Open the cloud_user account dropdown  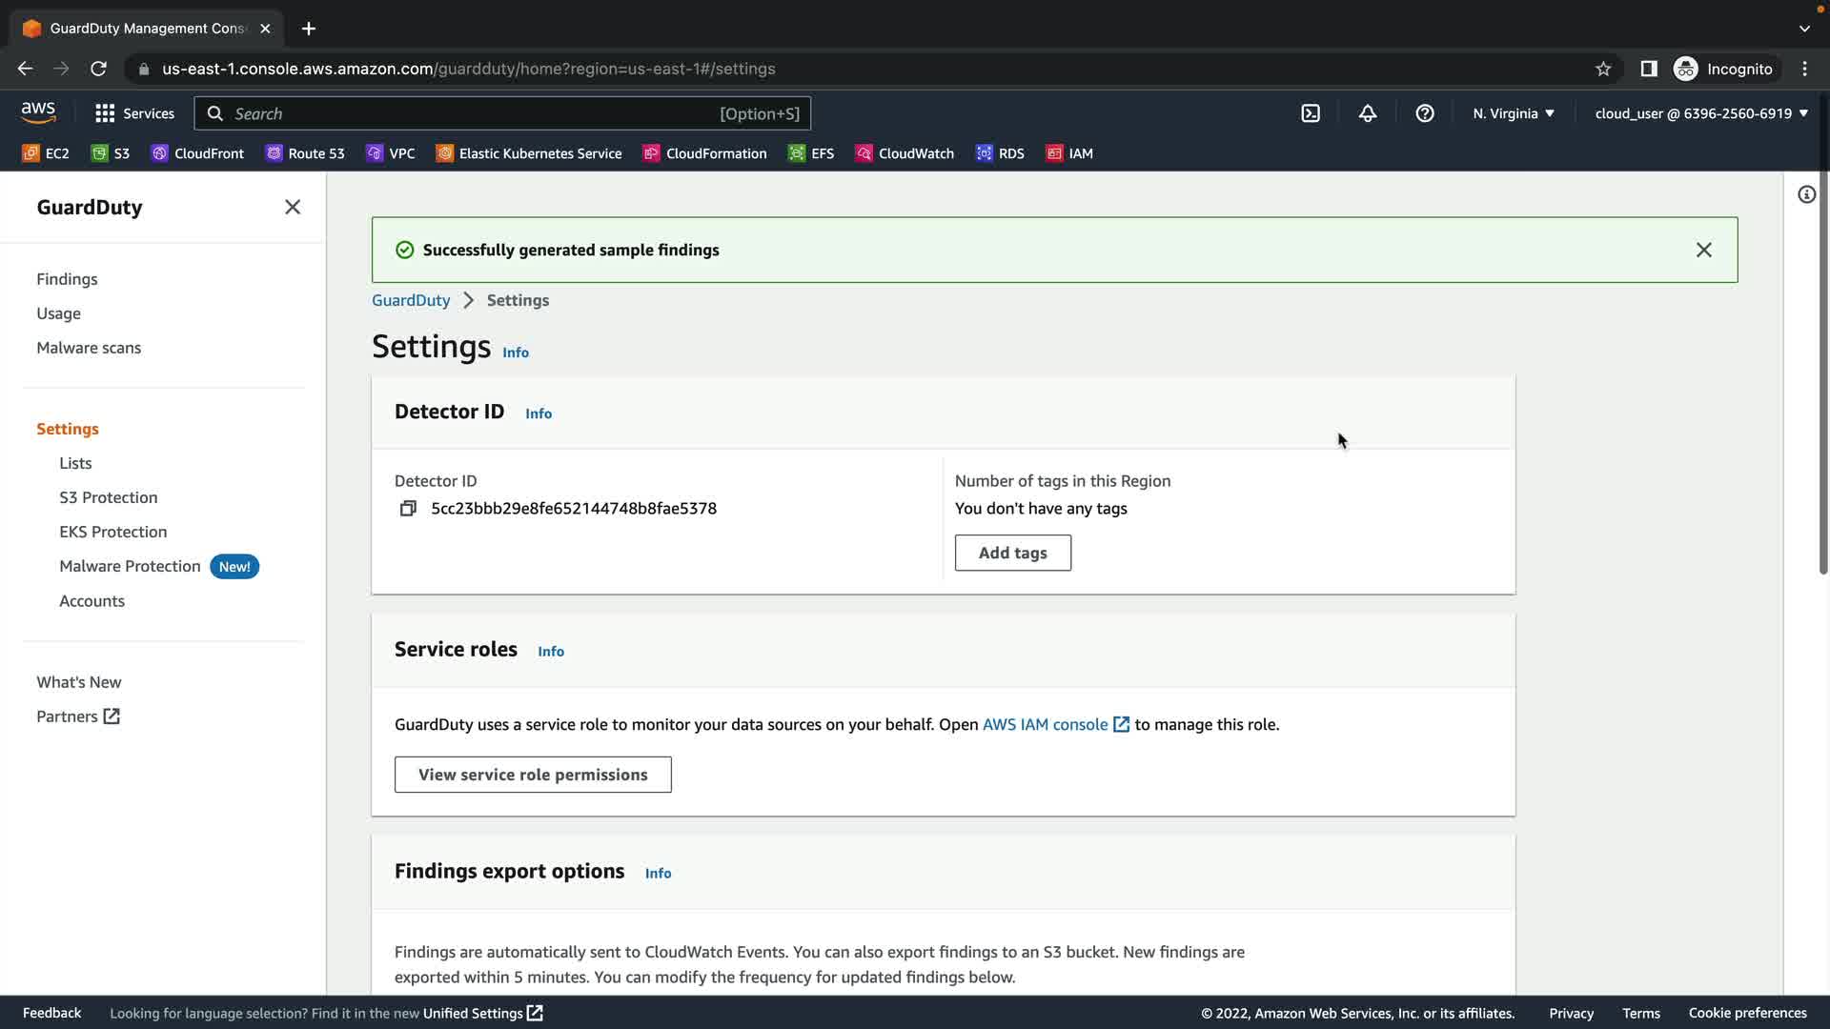click(x=1700, y=113)
